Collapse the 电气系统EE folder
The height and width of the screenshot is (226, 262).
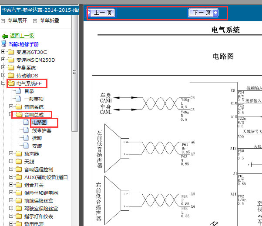(3, 83)
